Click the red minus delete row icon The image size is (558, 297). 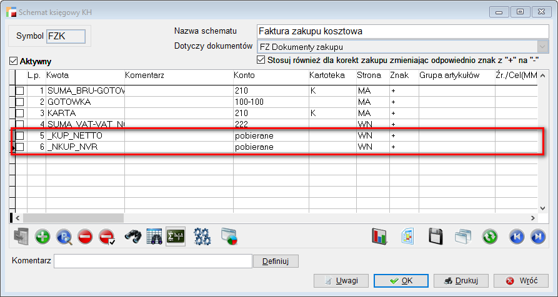[85, 236]
